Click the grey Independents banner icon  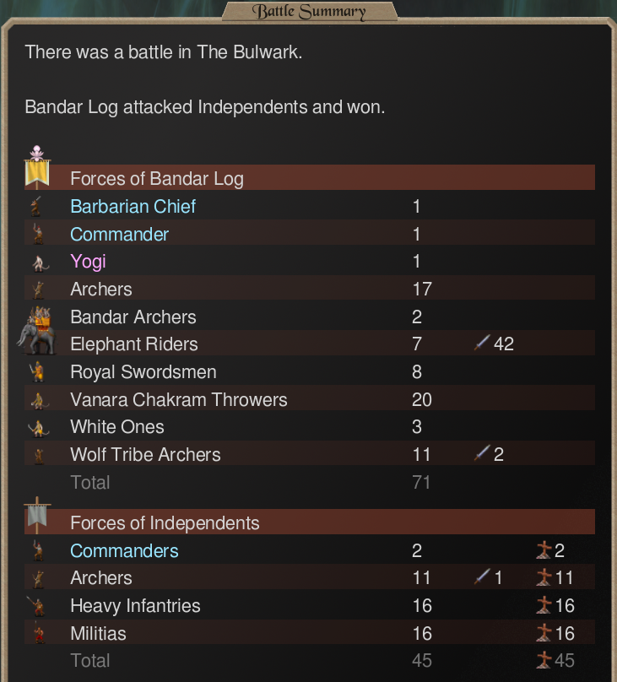(x=37, y=515)
